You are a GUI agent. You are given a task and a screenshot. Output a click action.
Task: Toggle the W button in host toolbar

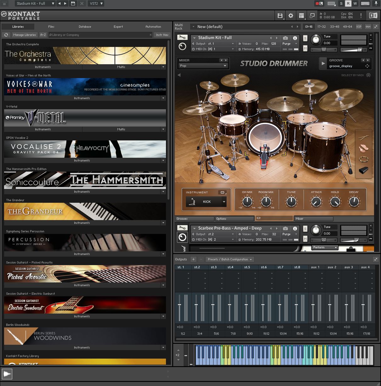tap(355, 3)
